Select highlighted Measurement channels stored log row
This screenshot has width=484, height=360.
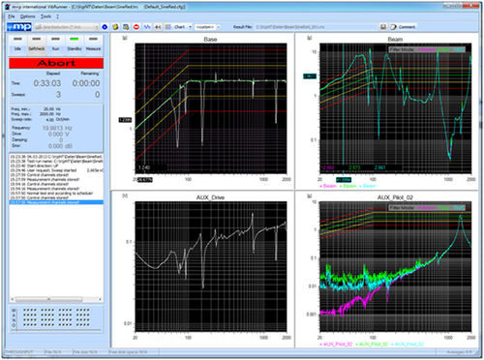pos(56,202)
